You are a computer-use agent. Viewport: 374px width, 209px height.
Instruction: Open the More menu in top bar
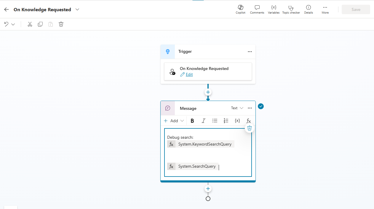coord(325,9)
